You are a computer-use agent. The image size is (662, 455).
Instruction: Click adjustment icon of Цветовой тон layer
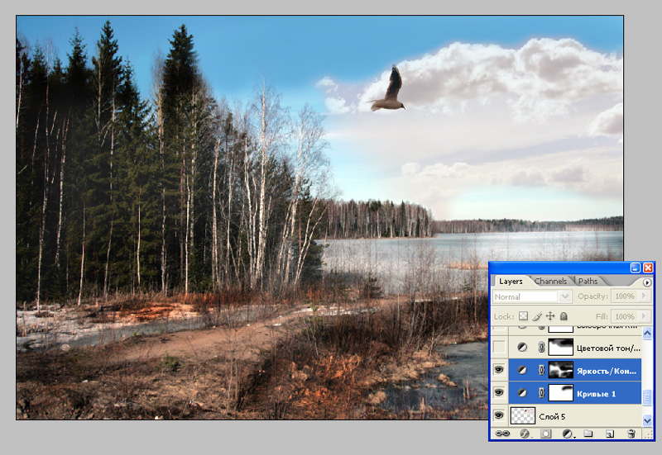pos(522,348)
